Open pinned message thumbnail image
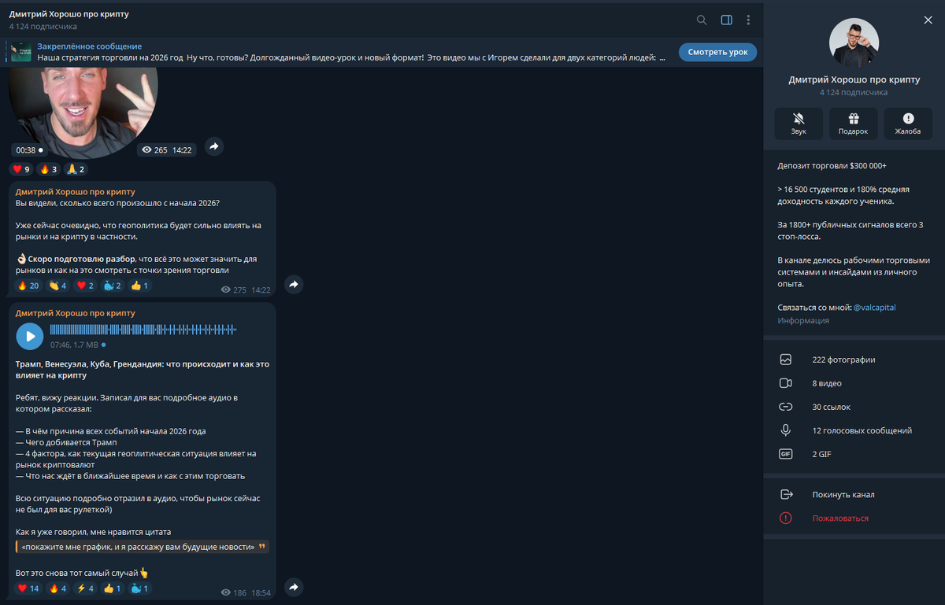The image size is (945, 605). pos(21,52)
